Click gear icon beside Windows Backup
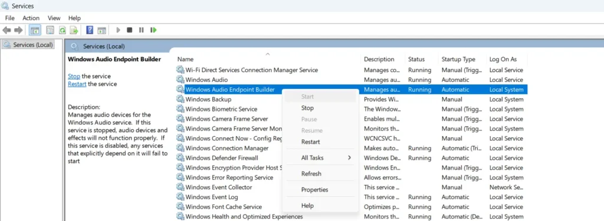Screen dimensions: 604x221 (180, 100)
